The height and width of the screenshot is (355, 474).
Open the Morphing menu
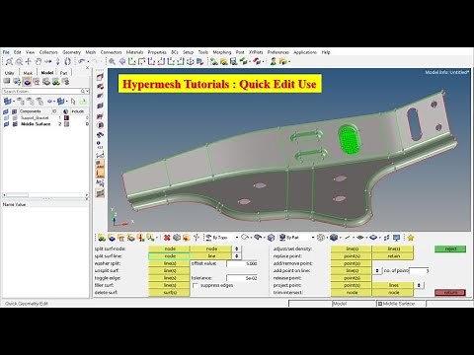[x=222, y=52]
